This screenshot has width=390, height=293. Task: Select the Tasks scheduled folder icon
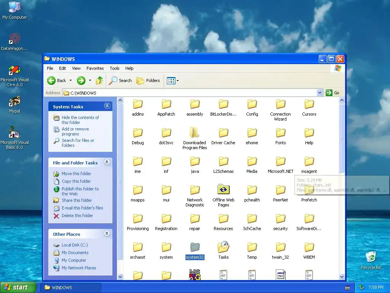(223, 247)
